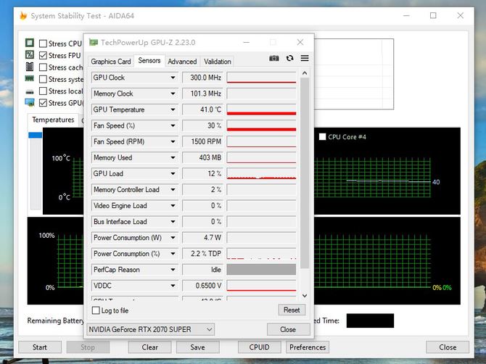Click the GPU-Z refresh icon
The height and width of the screenshot is (364, 486).
pyautogui.click(x=290, y=58)
